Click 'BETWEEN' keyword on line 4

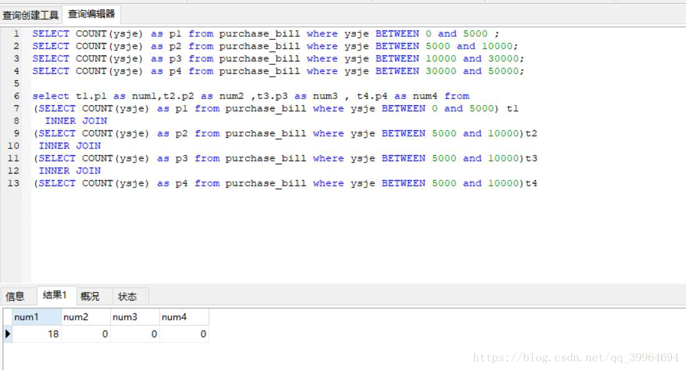click(x=397, y=71)
